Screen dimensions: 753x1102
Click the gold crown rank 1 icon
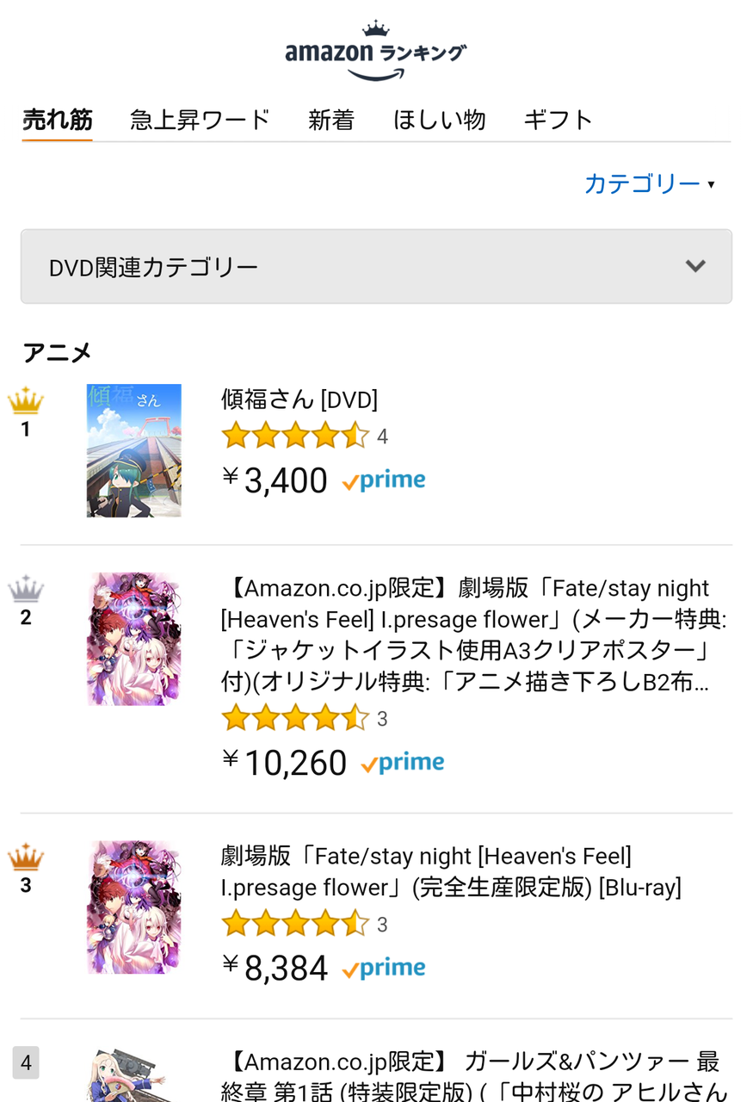coord(26,402)
